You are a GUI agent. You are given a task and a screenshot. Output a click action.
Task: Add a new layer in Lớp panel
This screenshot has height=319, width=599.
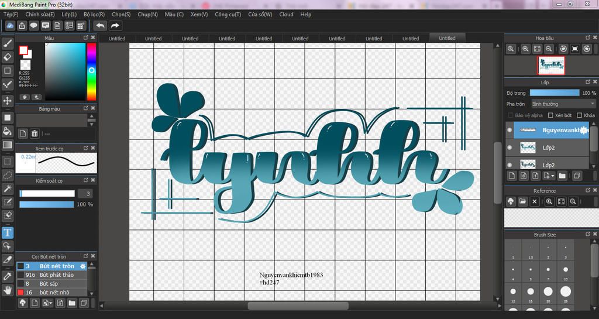click(512, 176)
